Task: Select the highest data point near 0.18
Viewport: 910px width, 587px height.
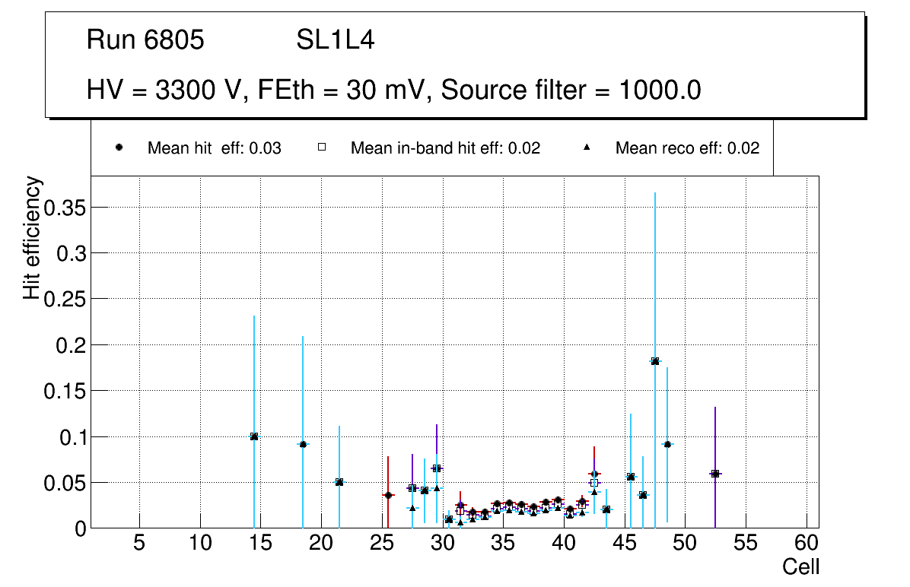Action: [x=655, y=361]
